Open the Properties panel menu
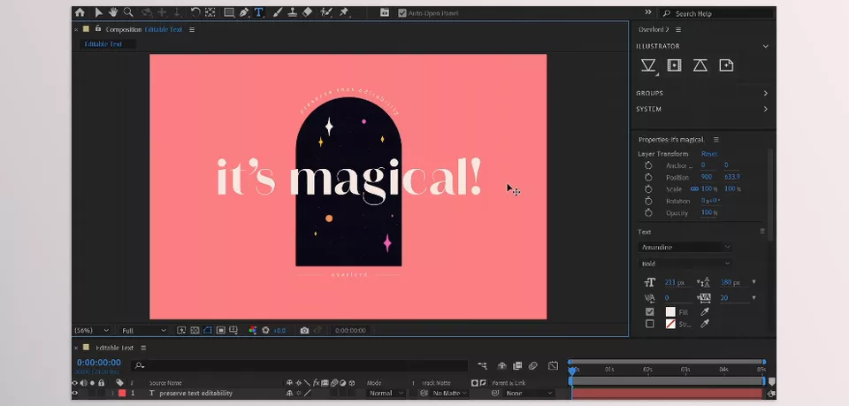 (715, 140)
